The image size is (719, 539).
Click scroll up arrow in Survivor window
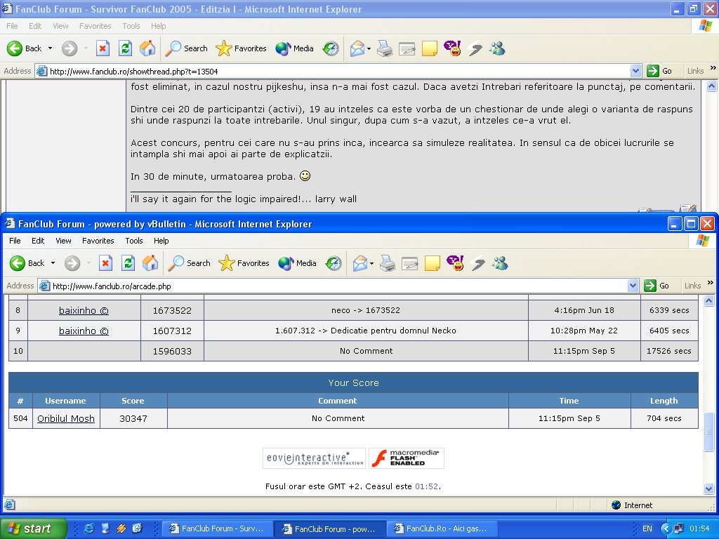pos(712,86)
